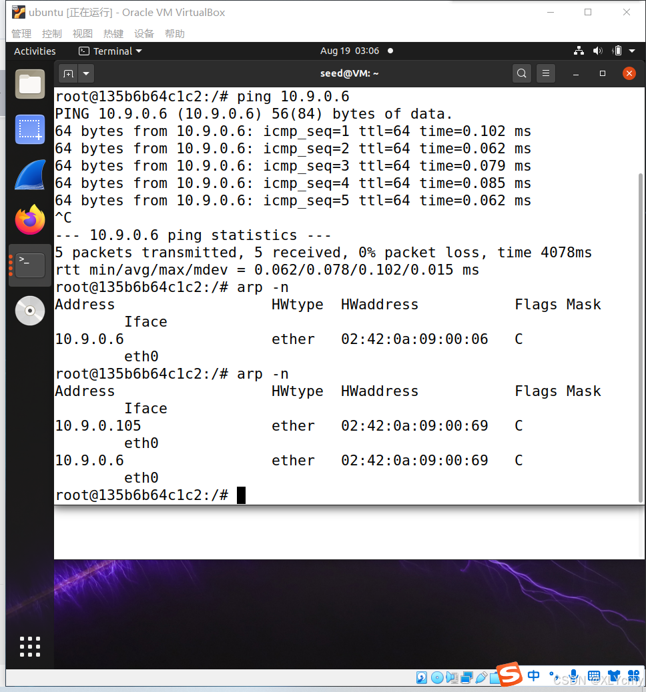Open Wireshark from the dock
This screenshot has height=692, width=646.
tap(30, 175)
